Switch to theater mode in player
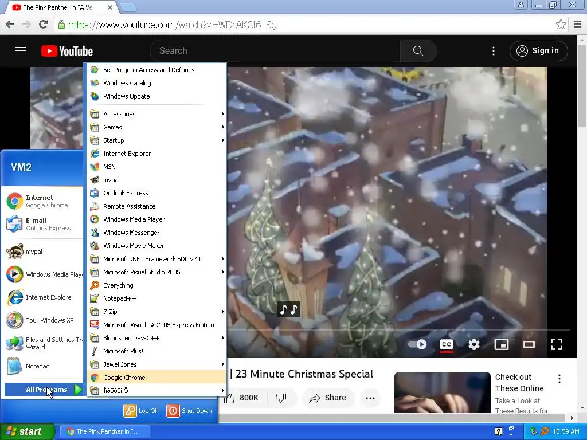The width and height of the screenshot is (587, 440). point(529,344)
